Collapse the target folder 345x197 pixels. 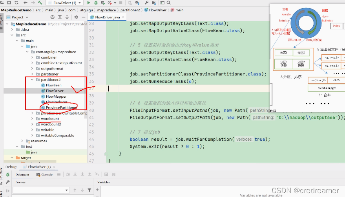point(12,158)
